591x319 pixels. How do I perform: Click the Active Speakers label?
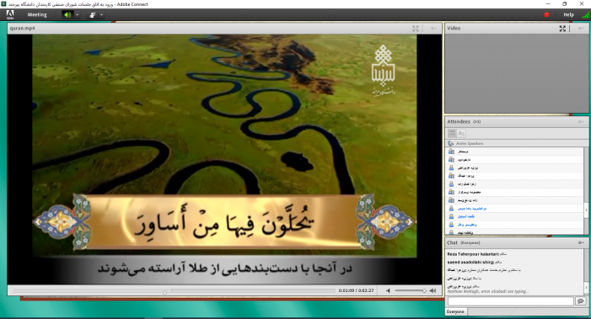pos(470,143)
